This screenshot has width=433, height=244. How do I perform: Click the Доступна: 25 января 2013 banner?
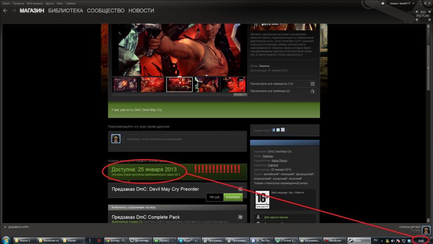pos(177,172)
